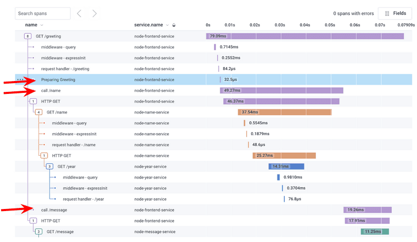Click the leaf dot beside call /message
Screen dimensions: 417x242
click(34, 210)
